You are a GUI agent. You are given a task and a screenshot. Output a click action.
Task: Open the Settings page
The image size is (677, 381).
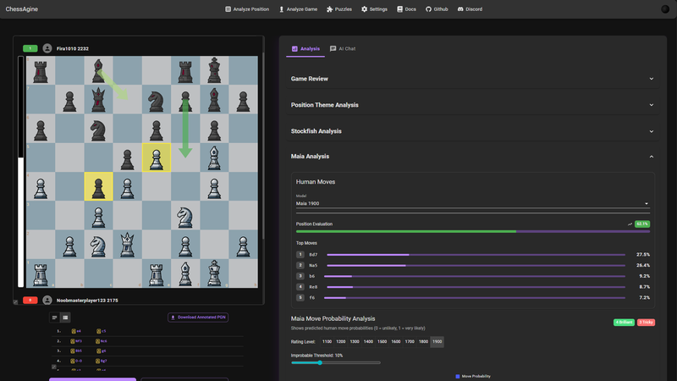[x=374, y=9]
